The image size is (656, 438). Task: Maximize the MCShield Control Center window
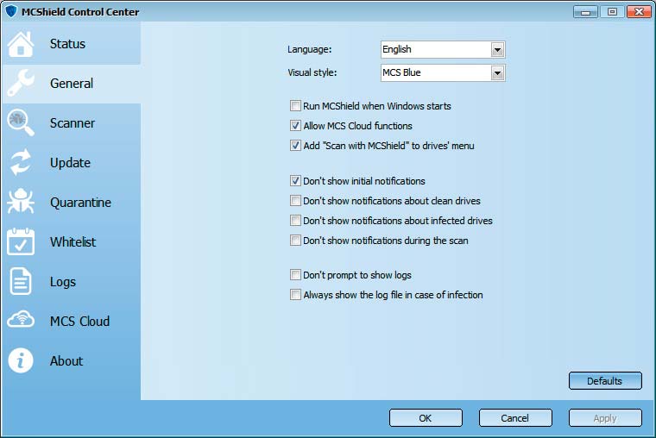(612, 12)
